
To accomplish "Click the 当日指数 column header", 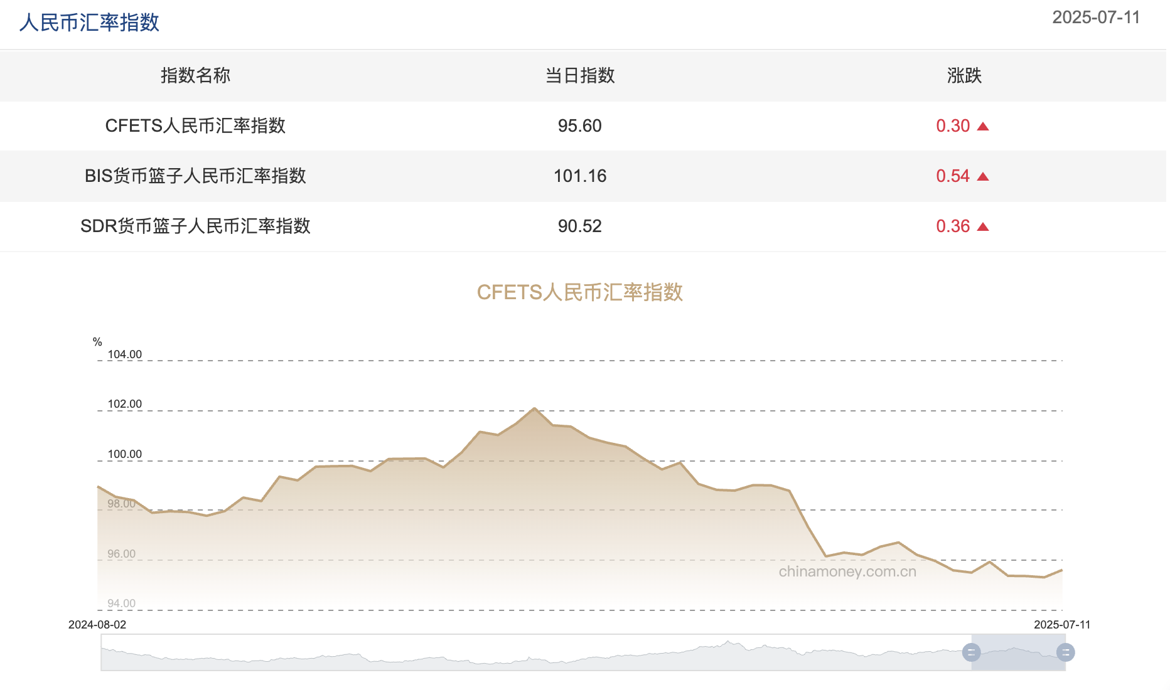I will coord(579,75).
